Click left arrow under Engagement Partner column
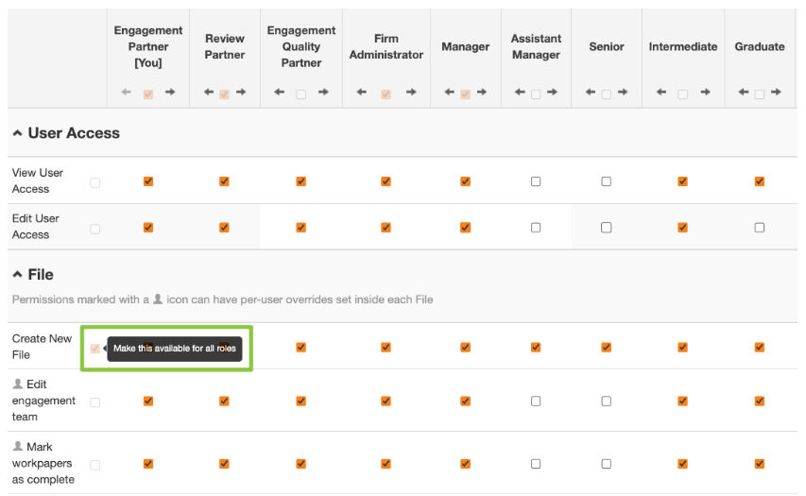This screenshot has height=496, width=806. tap(127, 93)
